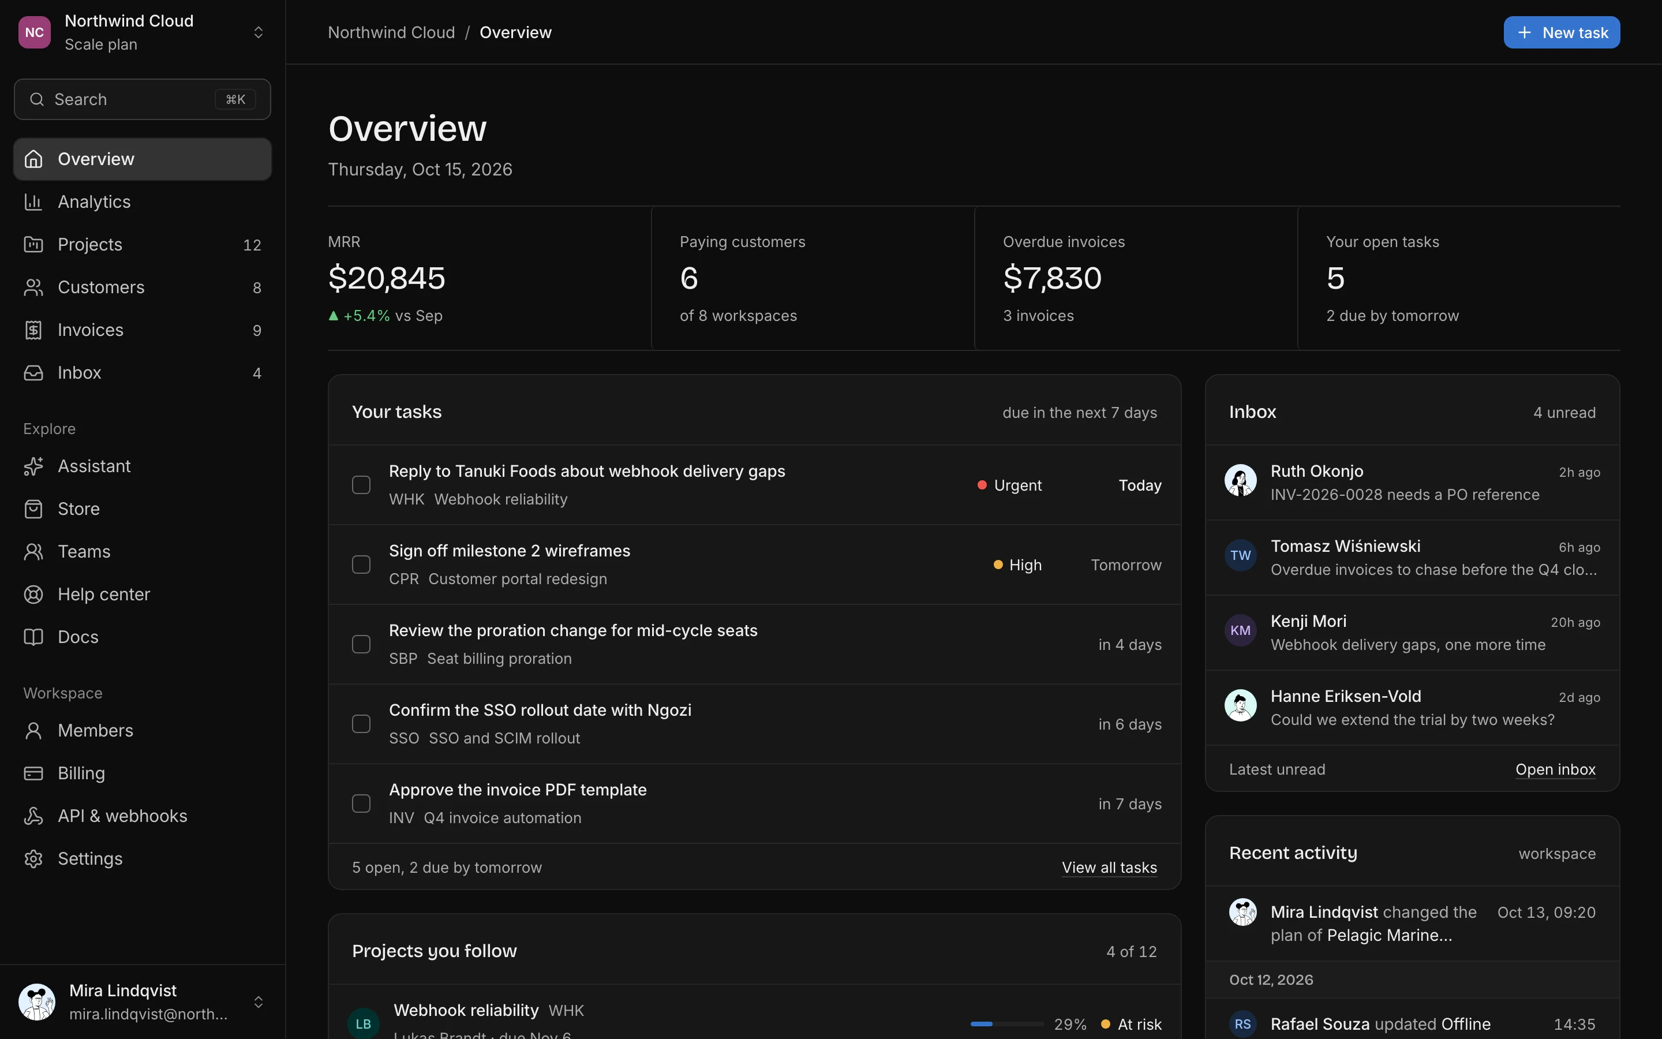The width and height of the screenshot is (1662, 1039).
Task: Click Ruth Okonjo's avatar in Inbox
Action: (1240, 480)
